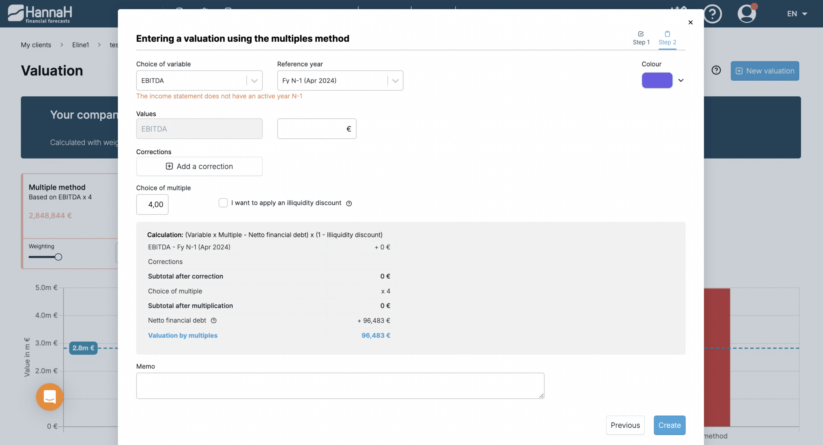
Task: Select the Step 2 tab
Action: click(x=667, y=38)
